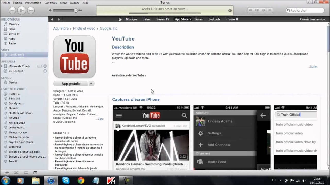Screen dimensions: 330x185
Task: Add a new playlist with plus button
Action: click(7, 173)
